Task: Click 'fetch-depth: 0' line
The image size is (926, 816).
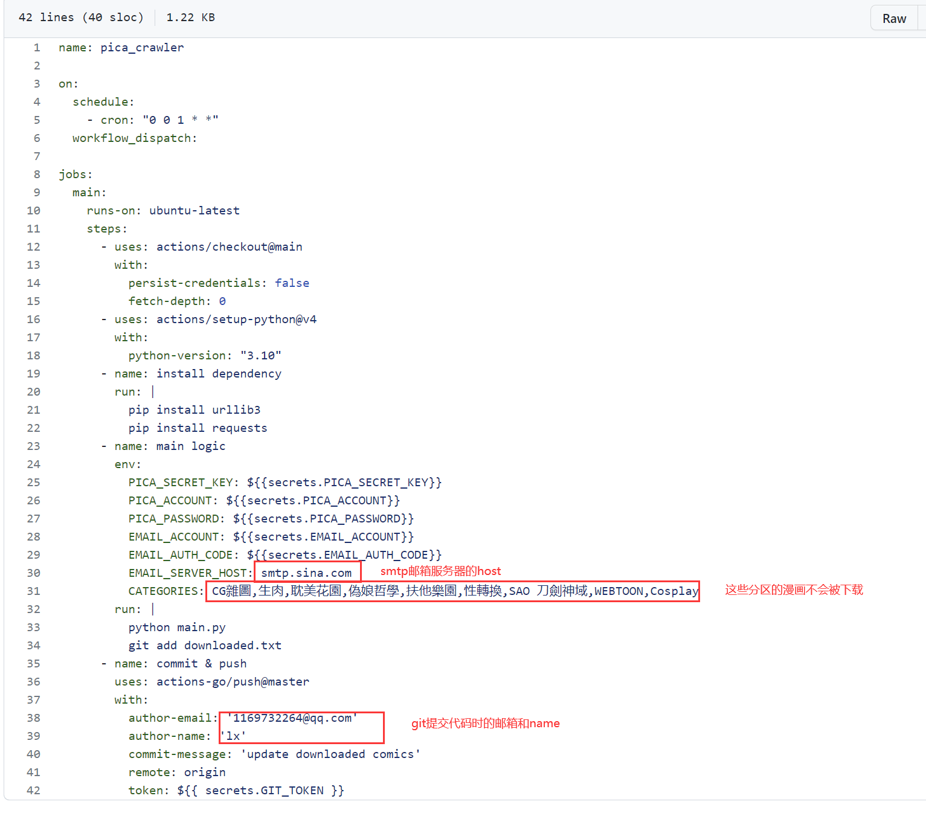Action: point(177,301)
